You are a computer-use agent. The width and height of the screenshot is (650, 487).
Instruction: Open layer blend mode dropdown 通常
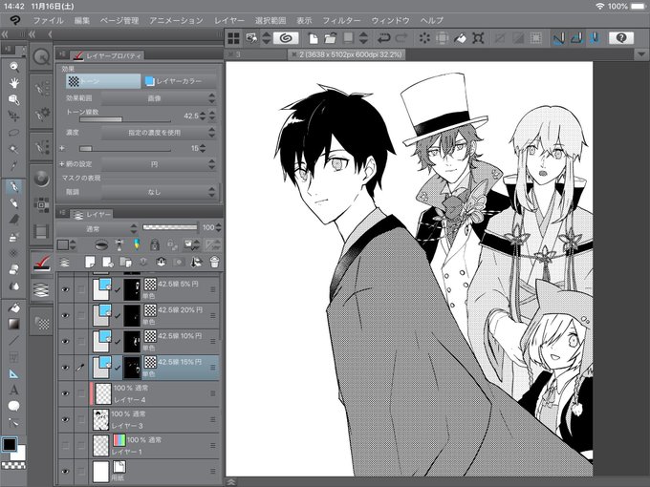pos(97,228)
